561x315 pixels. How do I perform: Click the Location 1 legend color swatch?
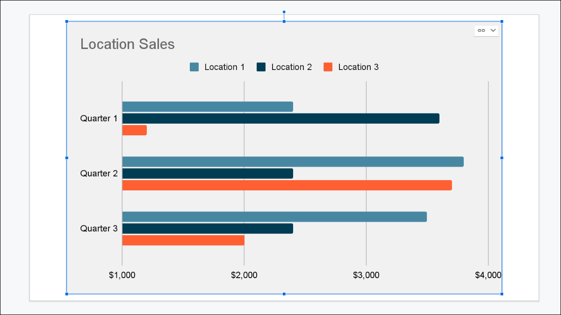click(194, 67)
